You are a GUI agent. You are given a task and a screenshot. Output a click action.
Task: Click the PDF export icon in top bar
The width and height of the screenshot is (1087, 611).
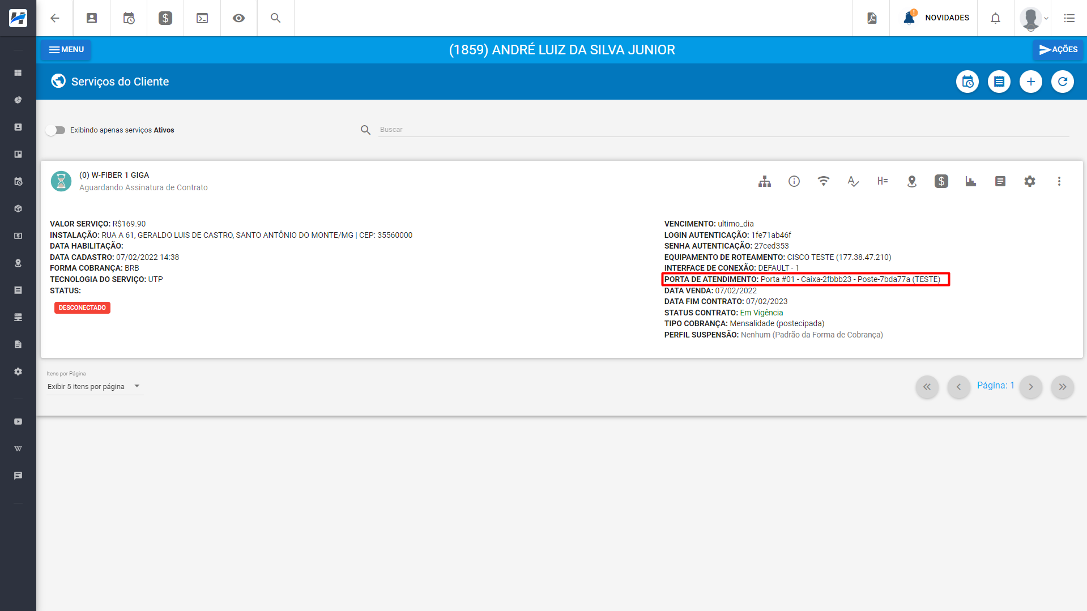tap(872, 18)
